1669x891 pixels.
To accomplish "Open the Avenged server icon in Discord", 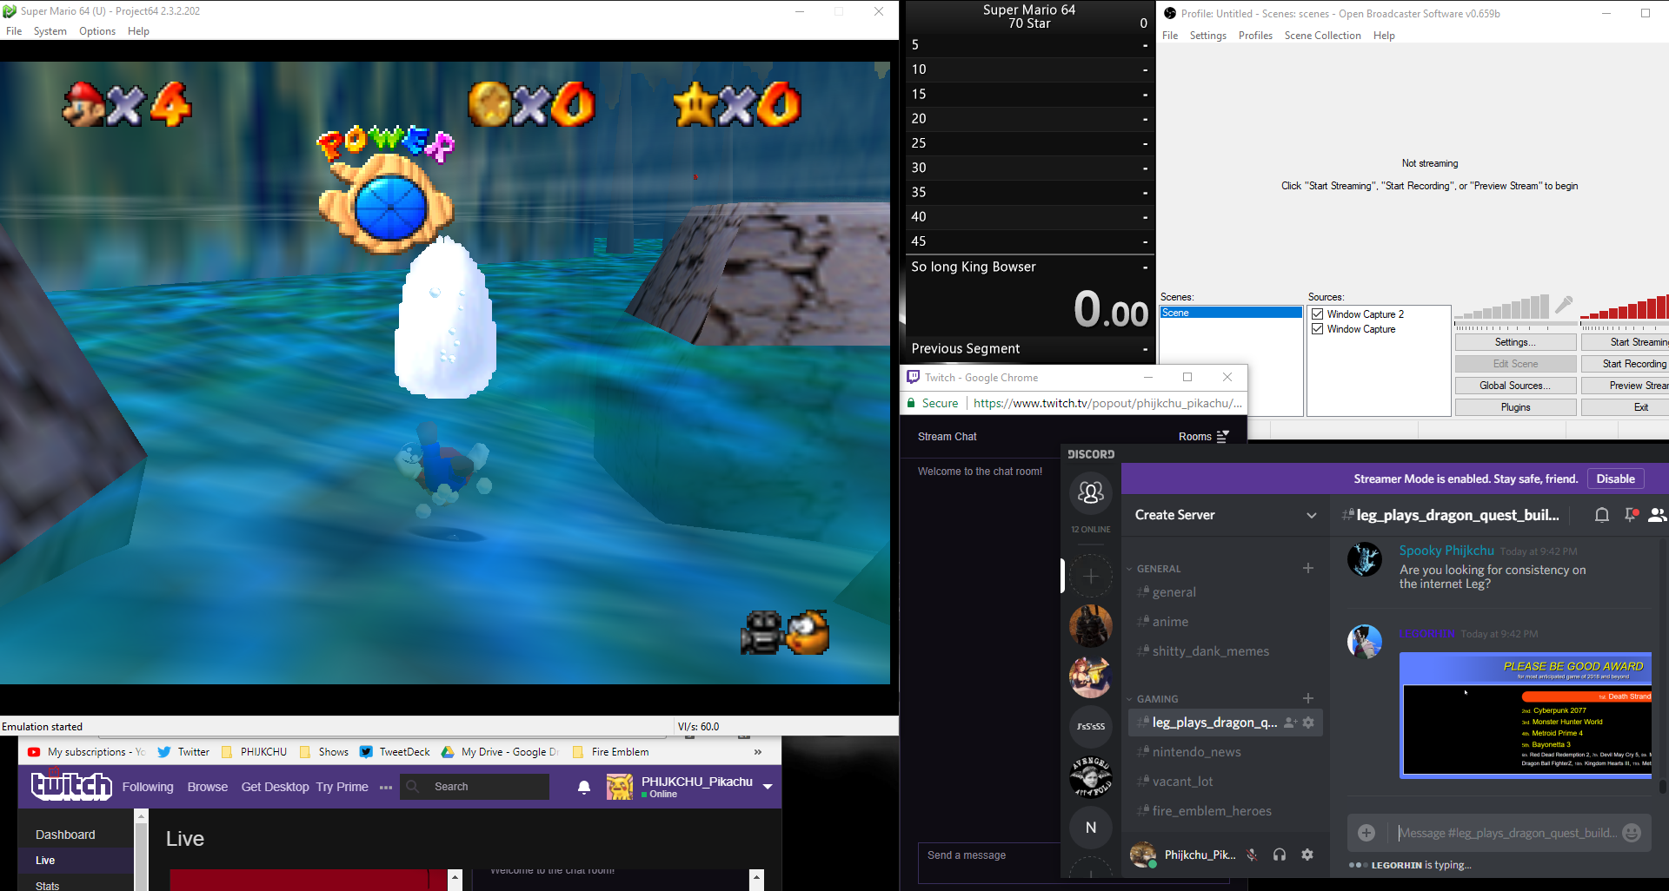I will [1091, 776].
